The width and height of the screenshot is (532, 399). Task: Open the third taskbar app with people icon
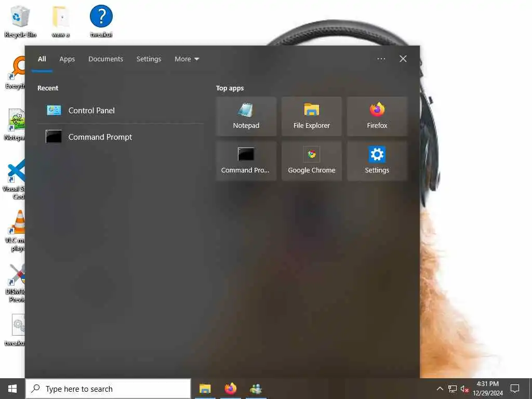256,389
